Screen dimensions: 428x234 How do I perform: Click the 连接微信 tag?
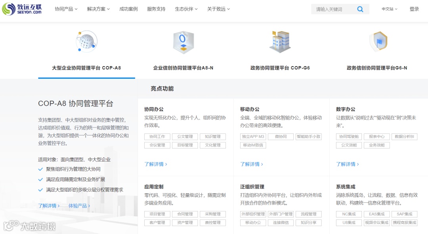[x=281, y=223]
